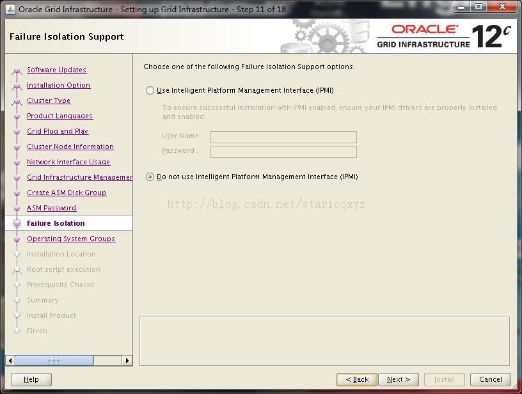Go to Grid Plug and Play step

58,131
